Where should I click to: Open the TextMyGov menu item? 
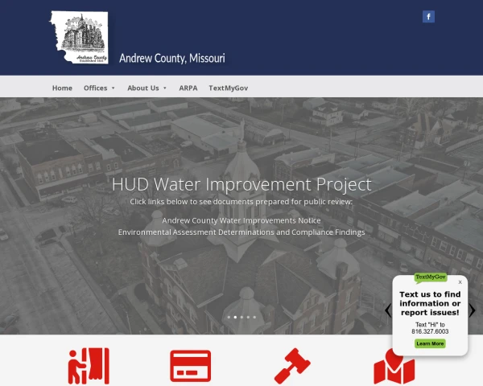(229, 88)
